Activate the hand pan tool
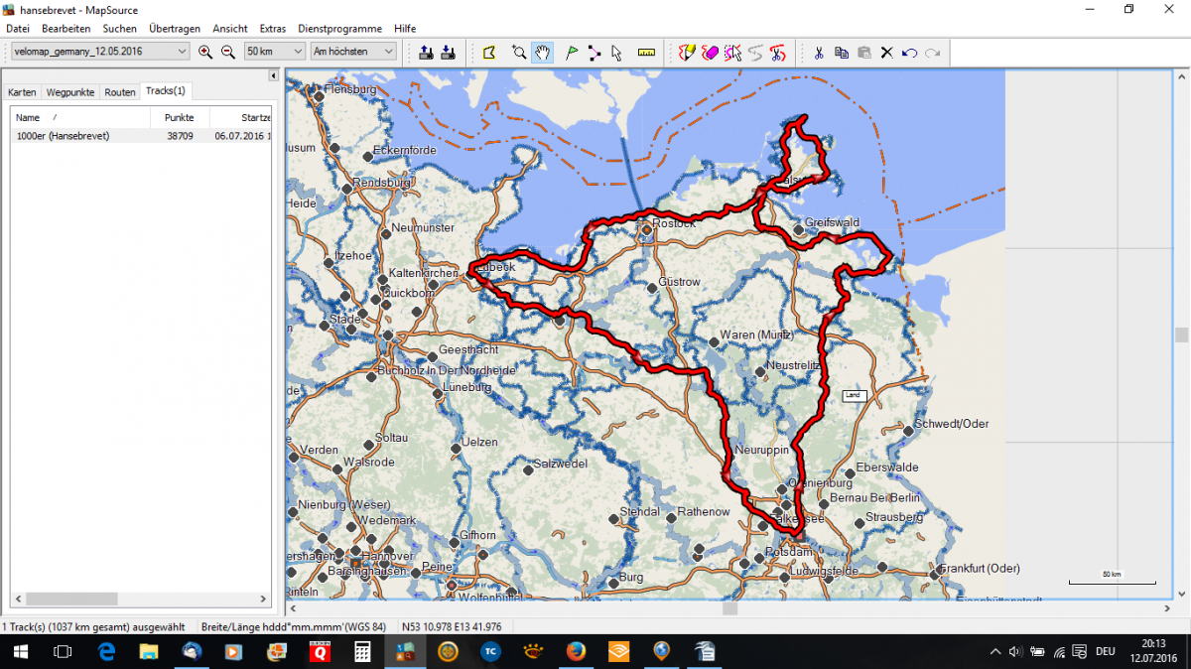The image size is (1191, 669). (x=542, y=53)
